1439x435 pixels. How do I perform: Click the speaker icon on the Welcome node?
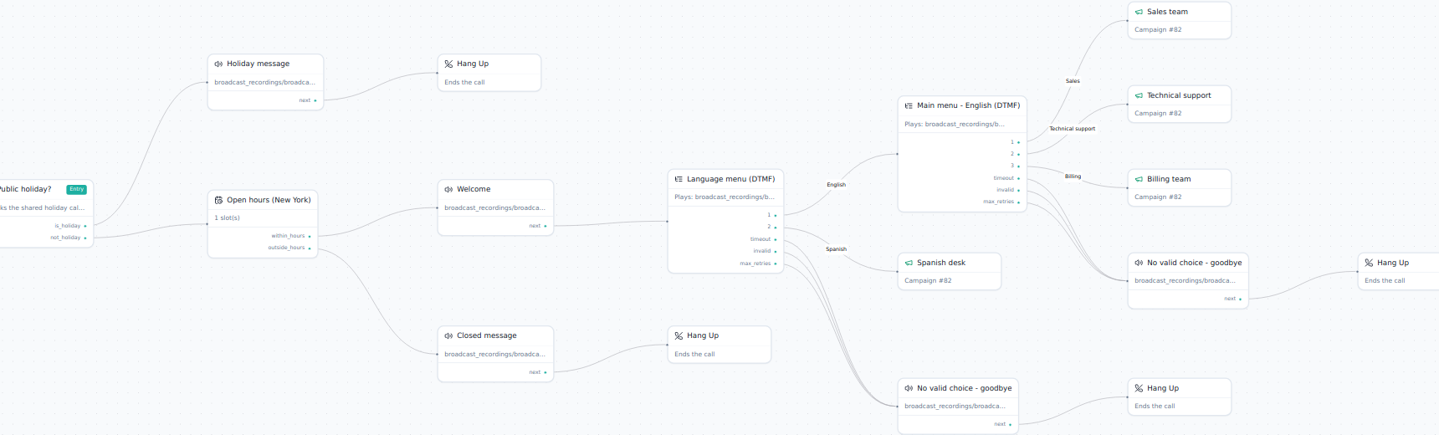(x=448, y=189)
